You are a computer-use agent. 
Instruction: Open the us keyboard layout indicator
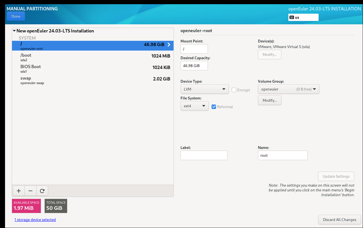(x=303, y=17)
